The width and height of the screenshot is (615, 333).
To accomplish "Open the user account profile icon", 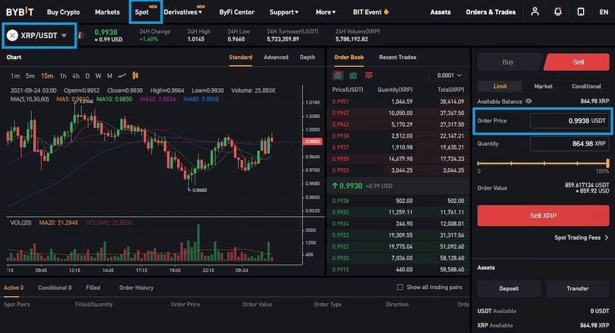I will (x=534, y=12).
